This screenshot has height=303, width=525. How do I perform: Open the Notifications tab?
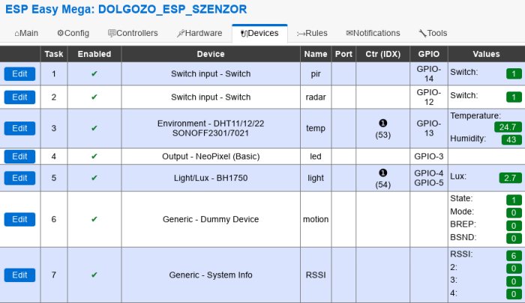pos(373,33)
